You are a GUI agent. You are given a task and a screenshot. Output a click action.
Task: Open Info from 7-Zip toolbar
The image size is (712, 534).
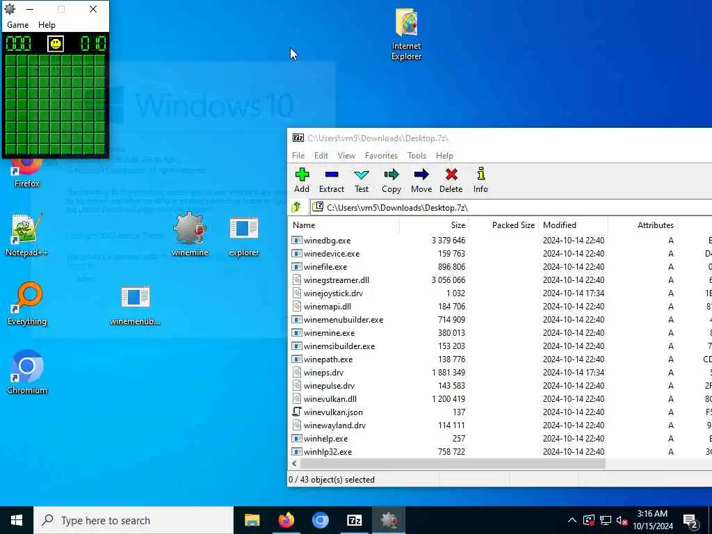(x=480, y=180)
